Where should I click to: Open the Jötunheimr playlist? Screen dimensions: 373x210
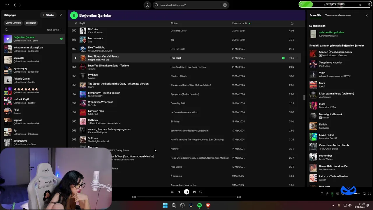pyautogui.click(x=34, y=142)
